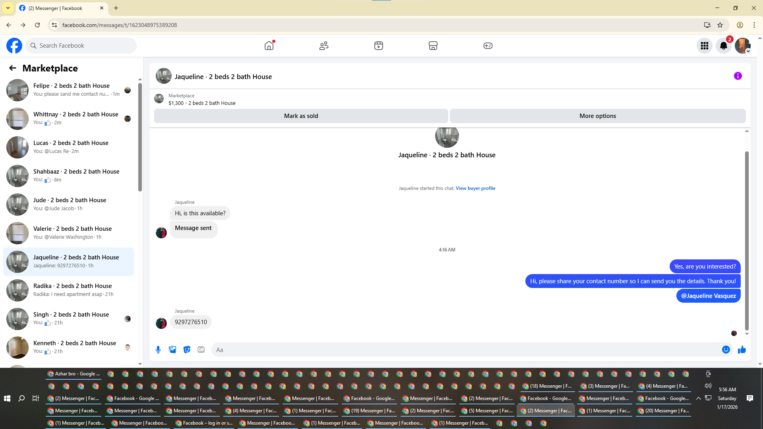Open the Chrome tab search dropdown
The width and height of the screenshot is (763, 429).
pos(8,8)
